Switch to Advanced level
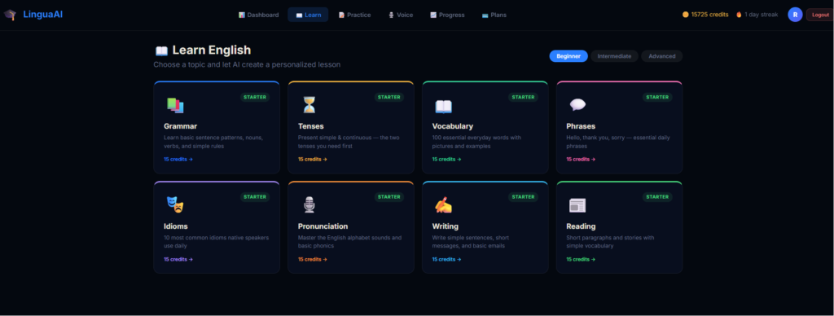Image resolution: width=834 pixels, height=316 pixels. (661, 56)
